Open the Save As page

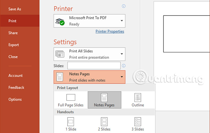[15, 9]
